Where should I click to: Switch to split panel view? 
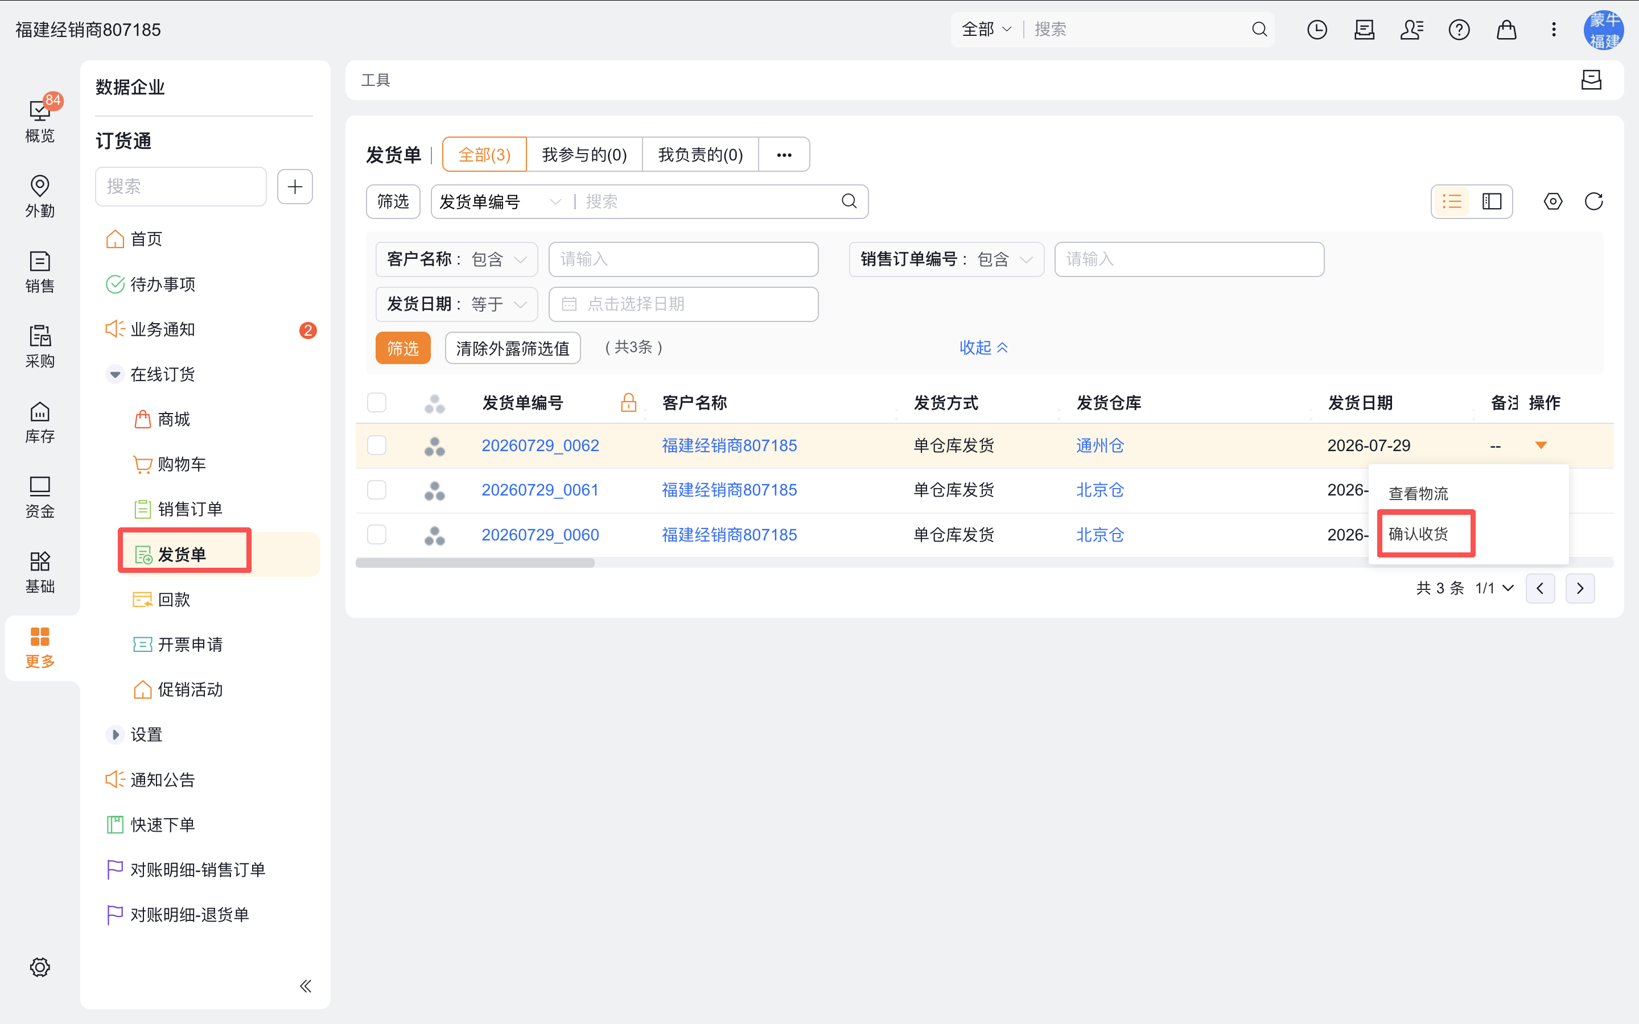[1492, 201]
